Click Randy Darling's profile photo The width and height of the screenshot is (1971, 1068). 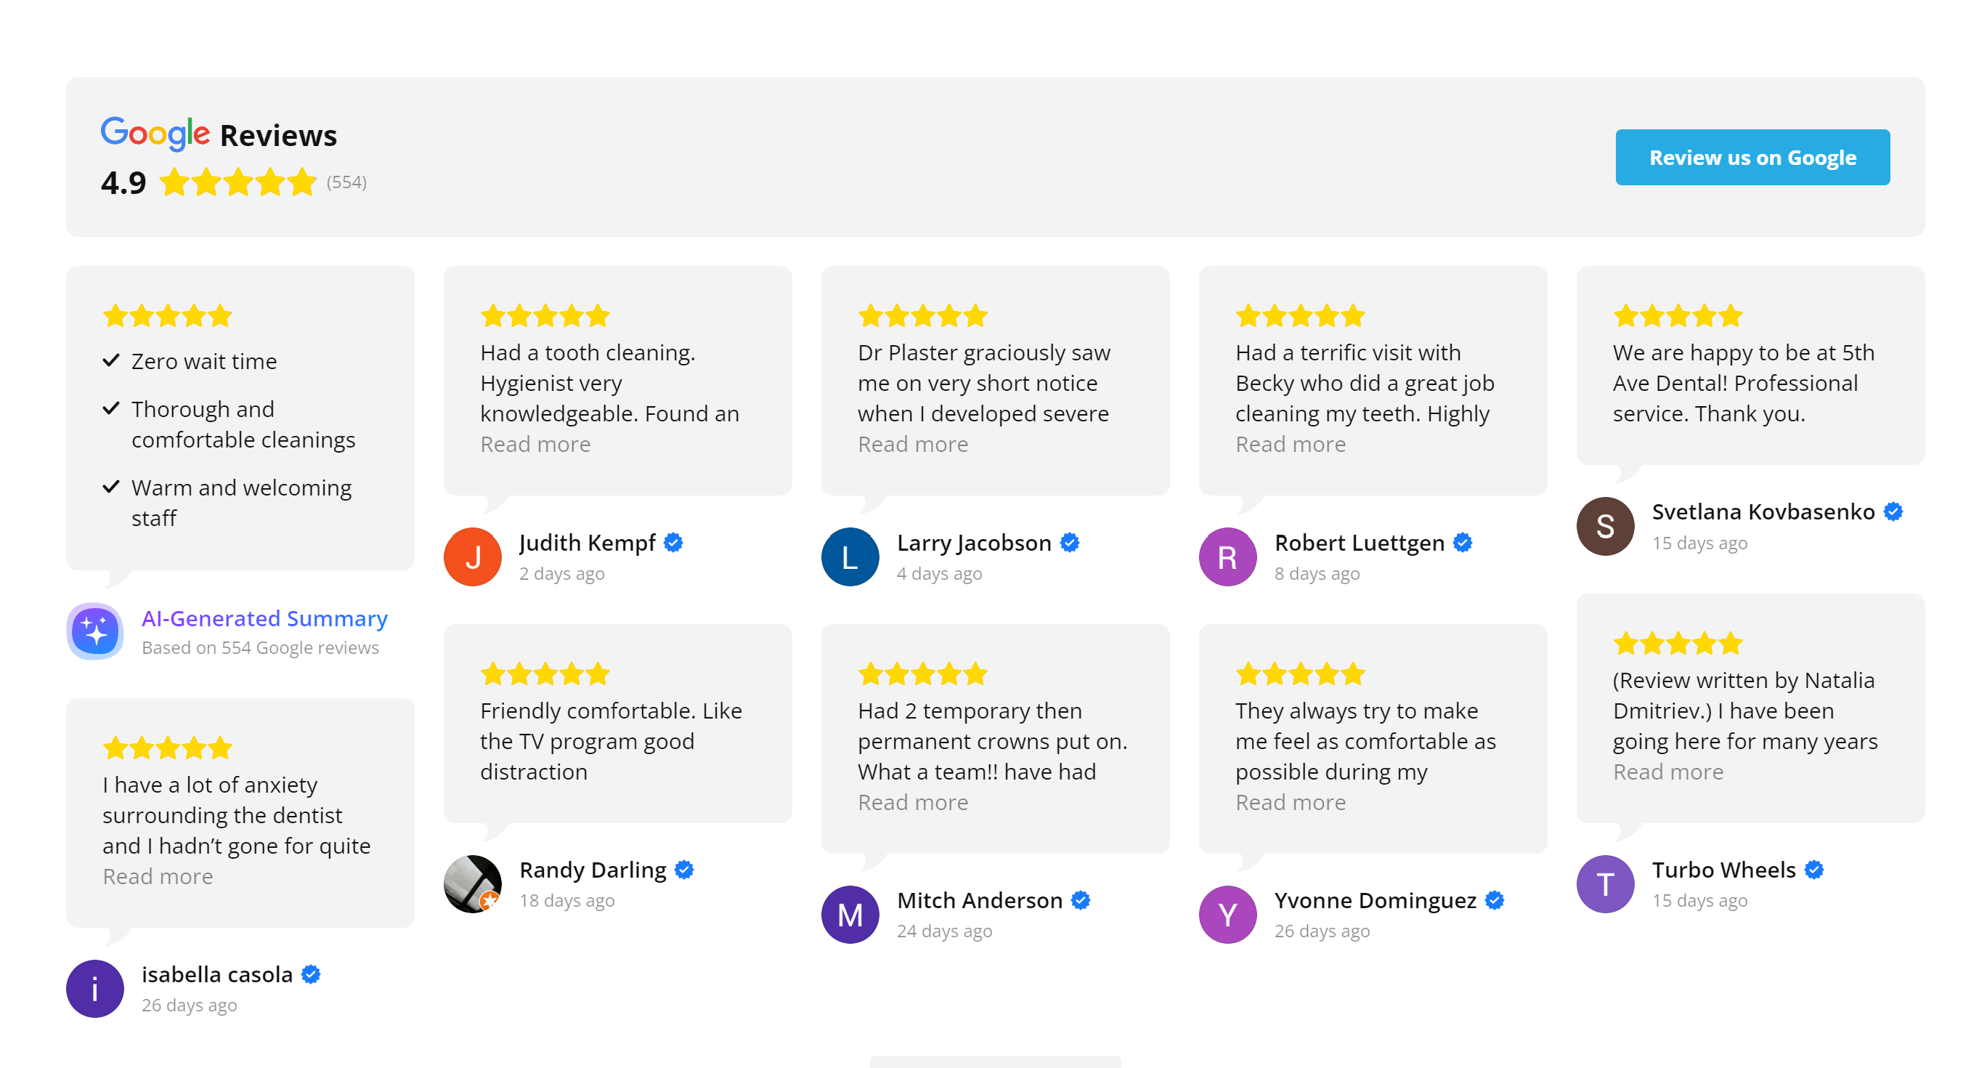pos(473,884)
